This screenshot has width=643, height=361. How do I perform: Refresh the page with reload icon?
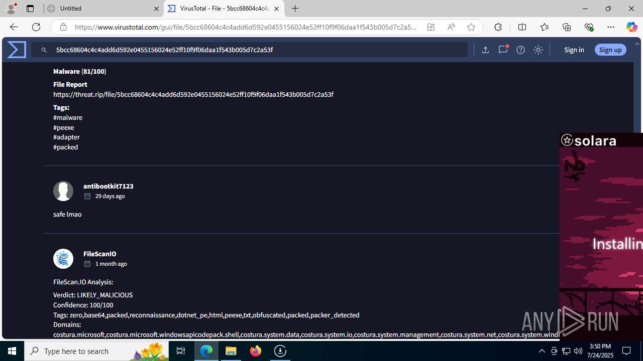[36, 27]
